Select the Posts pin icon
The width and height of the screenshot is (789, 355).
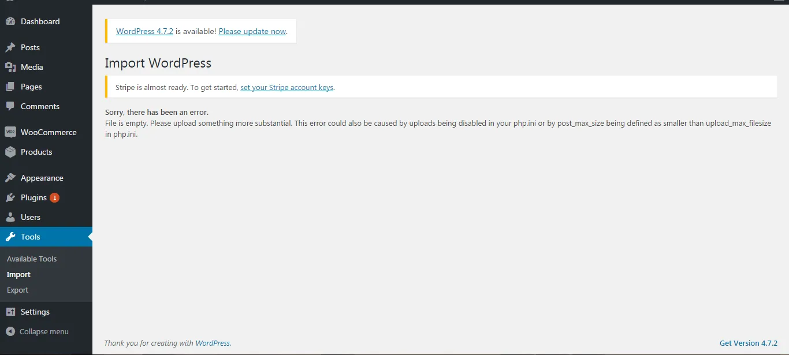(x=11, y=47)
